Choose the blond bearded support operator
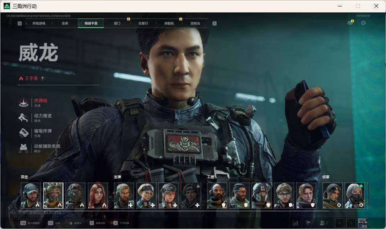The height and width of the screenshot is (229, 386). [x=124, y=196]
